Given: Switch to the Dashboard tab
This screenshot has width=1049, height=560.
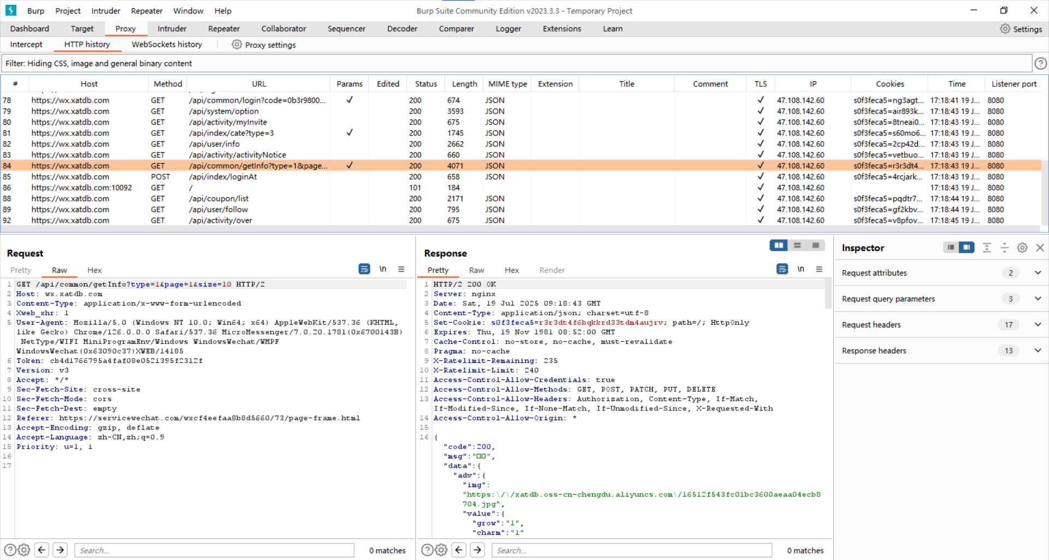Looking at the screenshot, I should tap(30, 29).
